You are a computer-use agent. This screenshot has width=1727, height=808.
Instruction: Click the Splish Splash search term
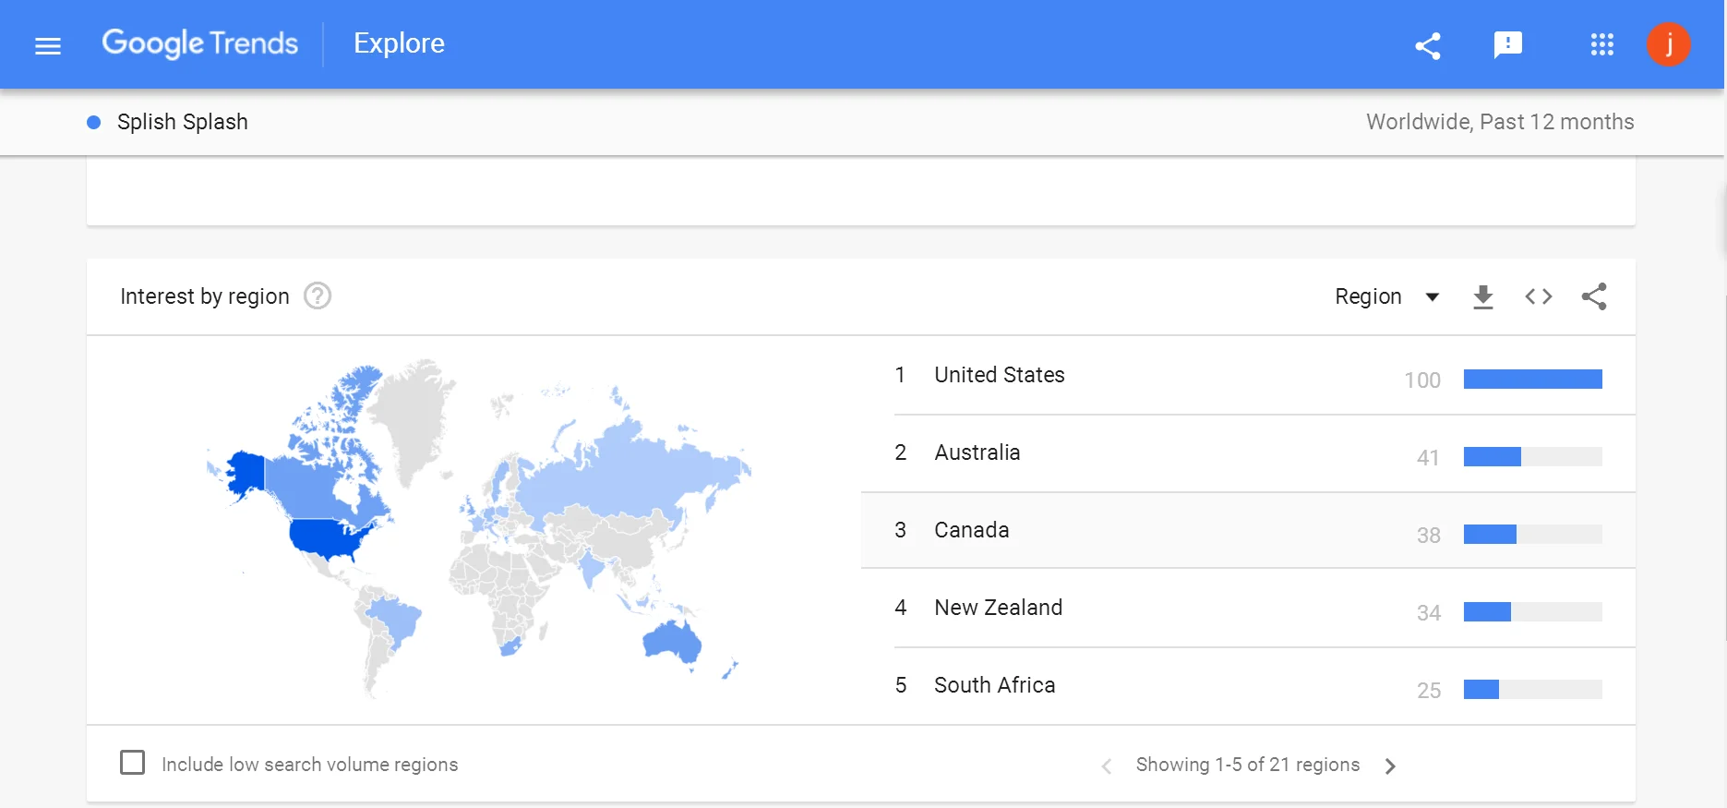click(x=182, y=122)
